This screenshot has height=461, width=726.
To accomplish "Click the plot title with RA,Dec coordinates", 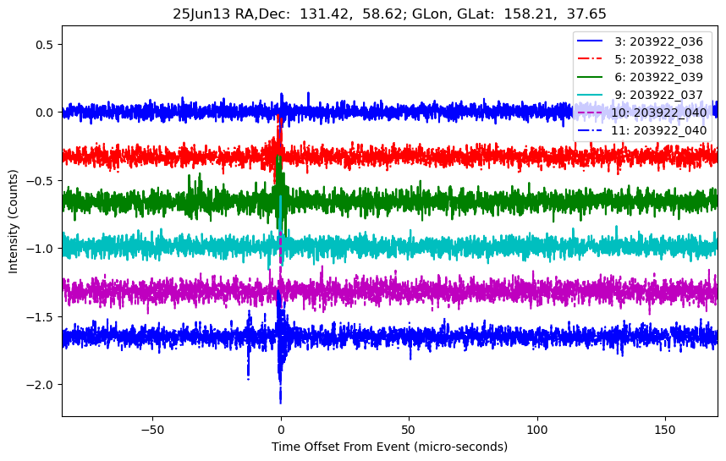I will 389,14.
